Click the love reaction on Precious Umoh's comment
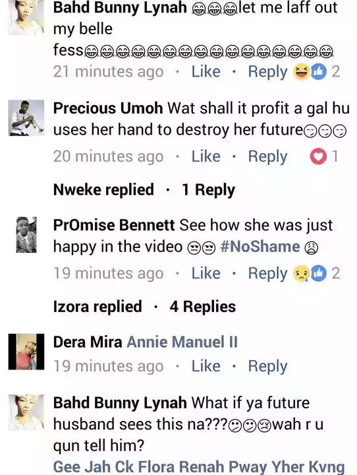This screenshot has width=357, height=475. click(x=318, y=156)
